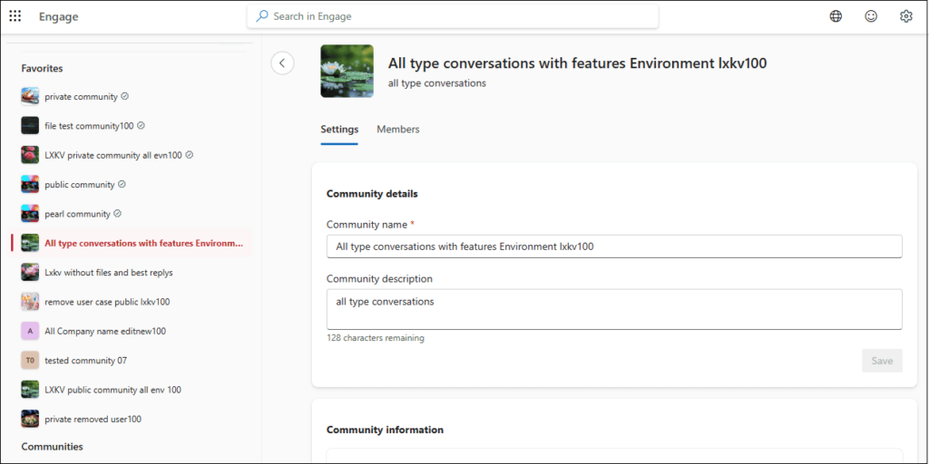Click the Community description text area
Viewport: 929px width, 464px height.
tap(614, 309)
